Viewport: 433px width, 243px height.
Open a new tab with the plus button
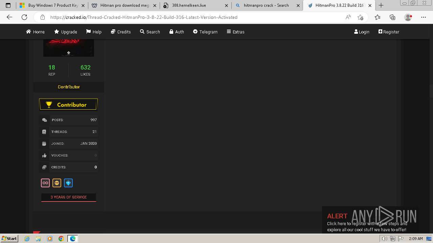pyautogui.click(x=381, y=5)
